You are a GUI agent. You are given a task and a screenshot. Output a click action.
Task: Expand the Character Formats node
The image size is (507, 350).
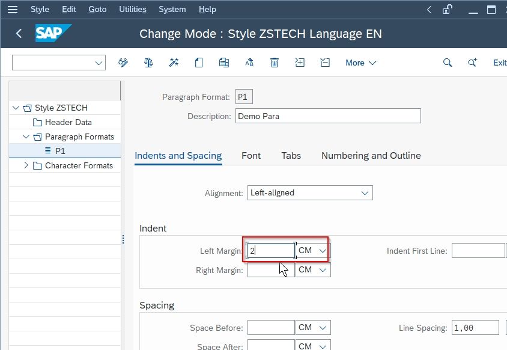click(26, 165)
